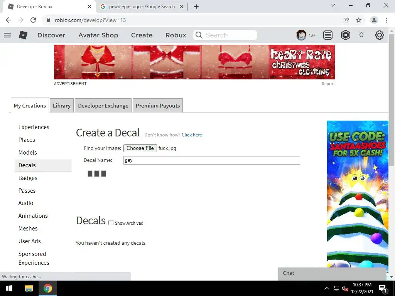Click Discover in the top navigation
The width and height of the screenshot is (395, 296).
coord(51,35)
